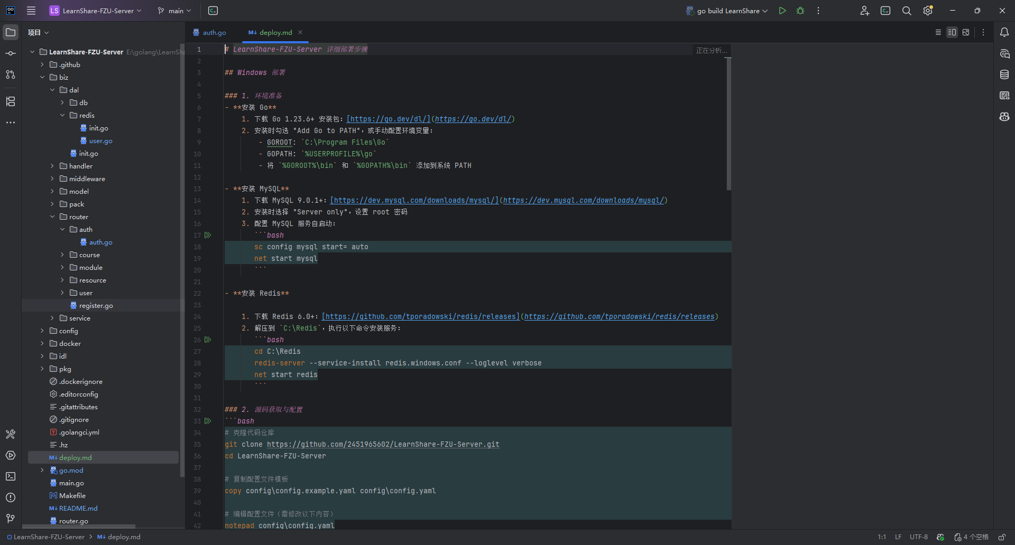Change indent setting 4 个空格

[972, 537]
